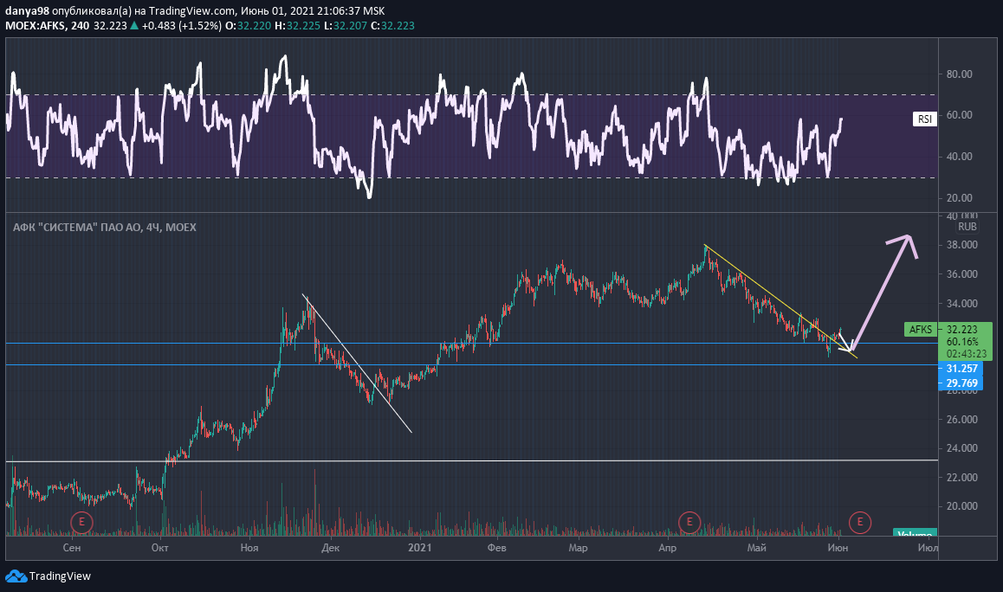Click the 34.000 price axis label
The height and width of the screenshot is (592, 1003).
962,304
